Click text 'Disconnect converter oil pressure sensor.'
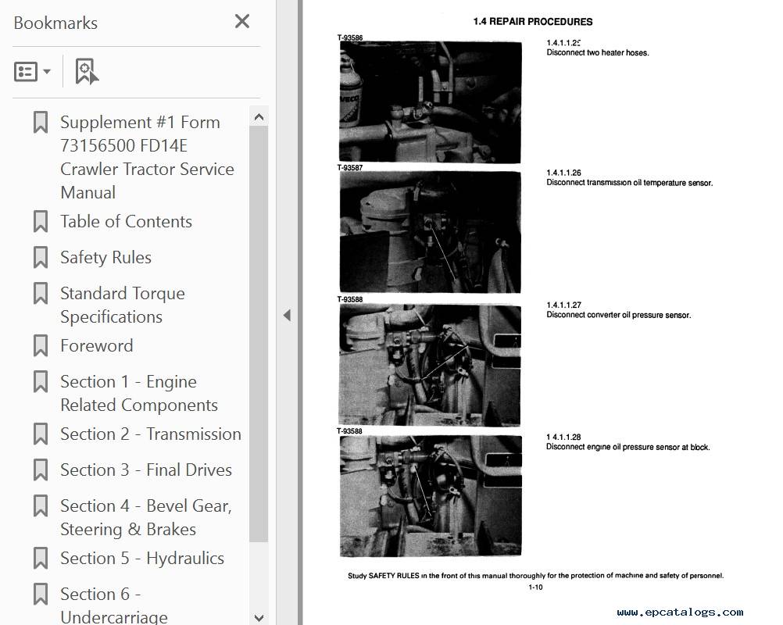The width and height of the screenshot is (783, 625). [x=619, y=315]
